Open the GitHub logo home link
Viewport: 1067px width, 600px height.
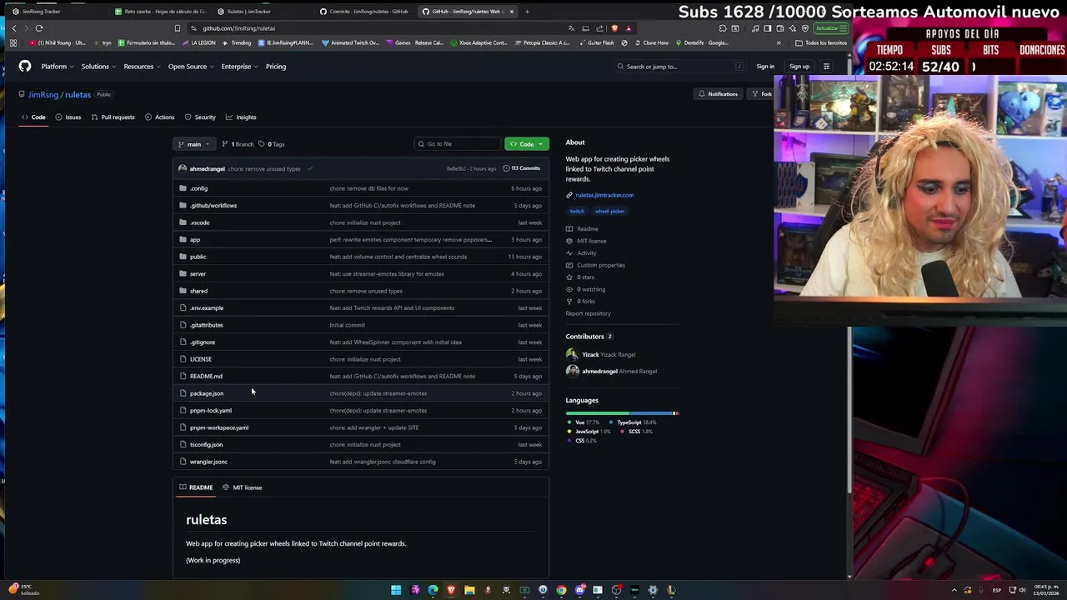(x=25, y=66)
